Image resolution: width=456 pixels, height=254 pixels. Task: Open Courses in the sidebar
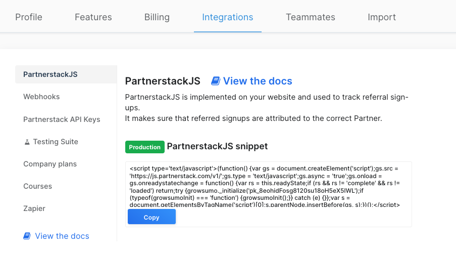37,186
